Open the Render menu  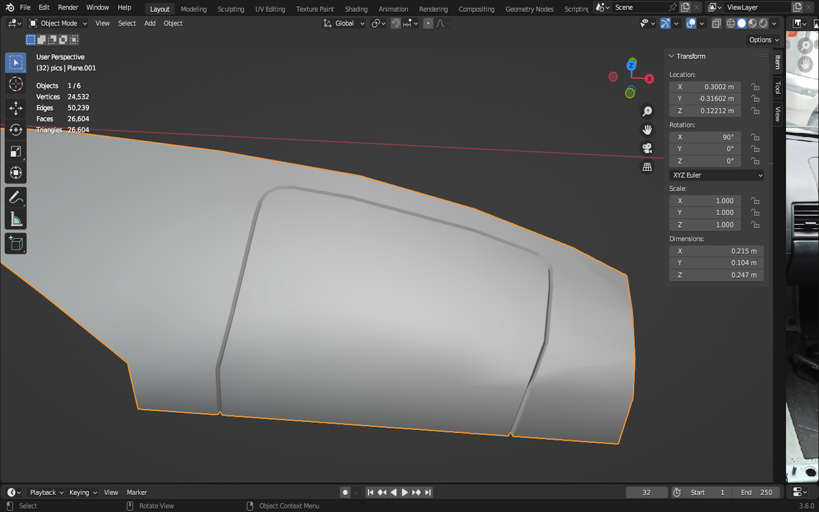pos(68,7)
